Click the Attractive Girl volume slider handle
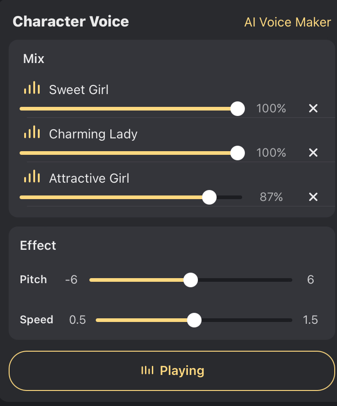 click(x=209, y=197)
